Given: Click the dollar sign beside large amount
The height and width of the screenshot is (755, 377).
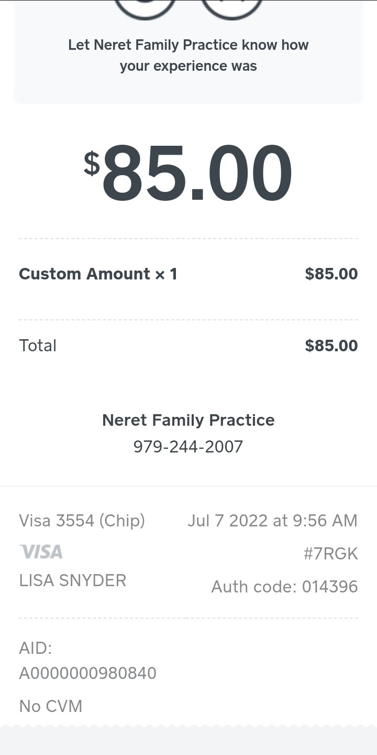Looking at the screenshot, I should [x=92, y=163].
